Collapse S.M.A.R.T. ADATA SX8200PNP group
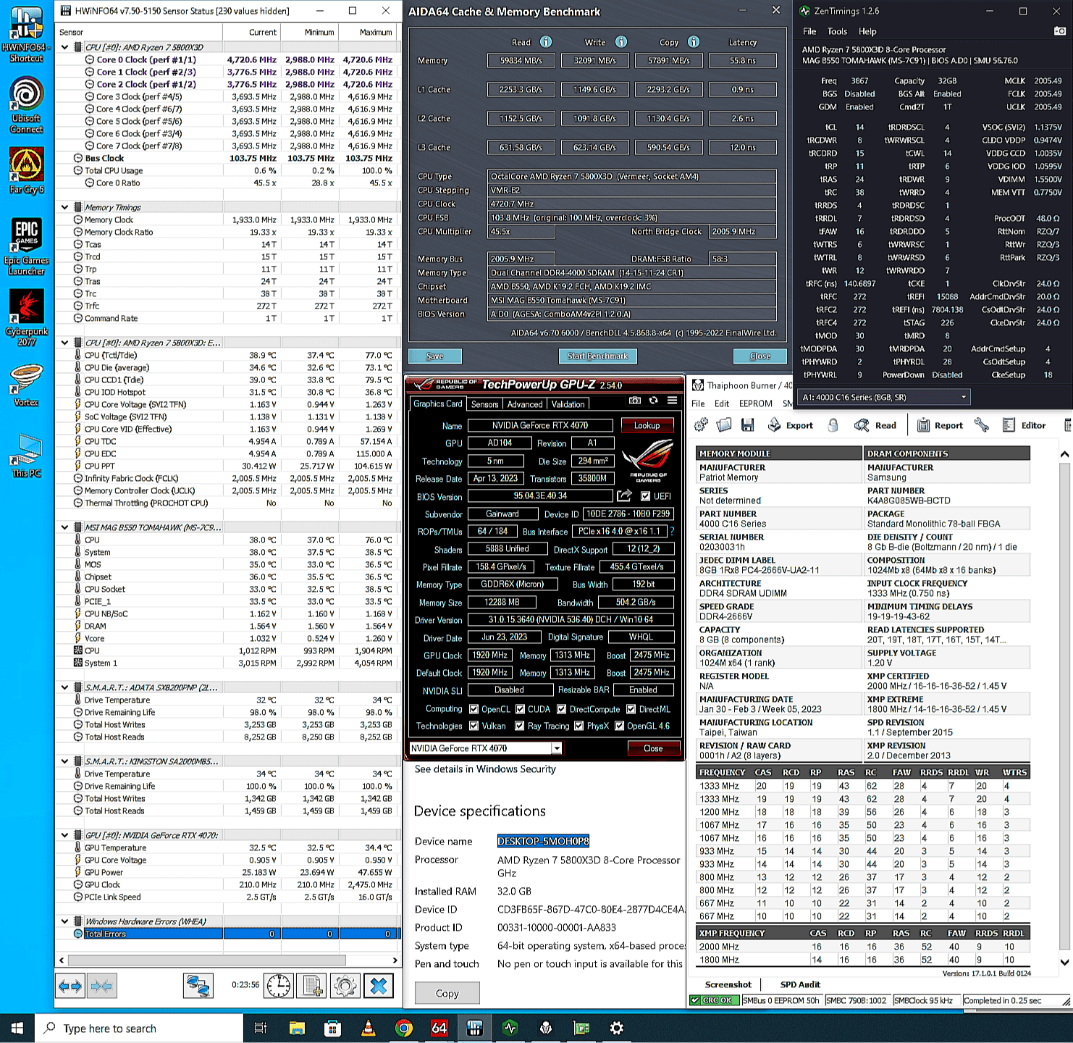This screenshot has height=1043, width=1073. (65, 687)
